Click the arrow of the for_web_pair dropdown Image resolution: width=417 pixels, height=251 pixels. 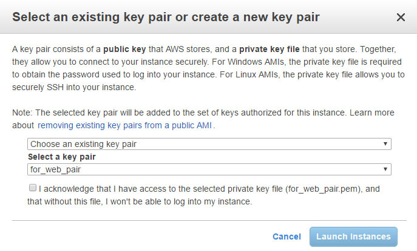click(x=385, y=169)
